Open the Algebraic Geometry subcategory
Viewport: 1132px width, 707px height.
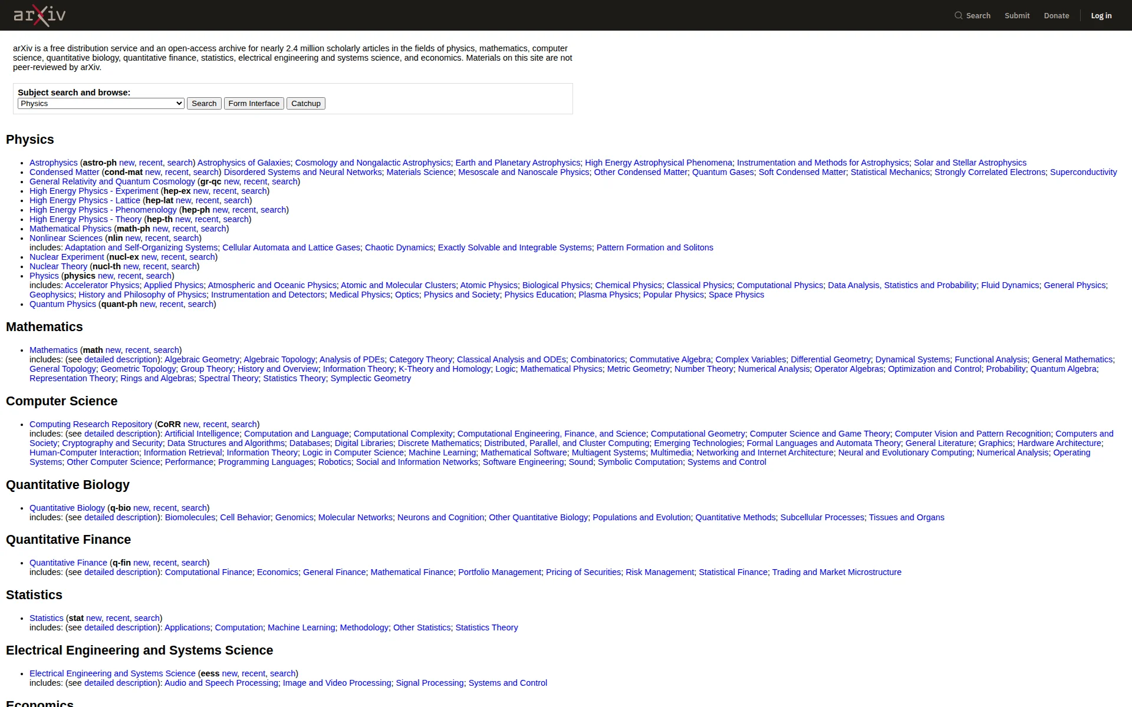click(202, 359)
